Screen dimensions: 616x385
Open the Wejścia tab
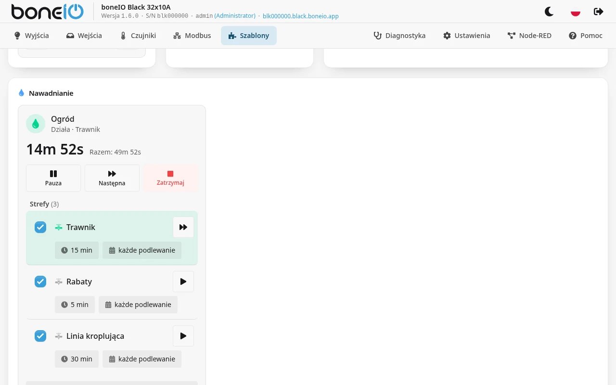[84, 36]
